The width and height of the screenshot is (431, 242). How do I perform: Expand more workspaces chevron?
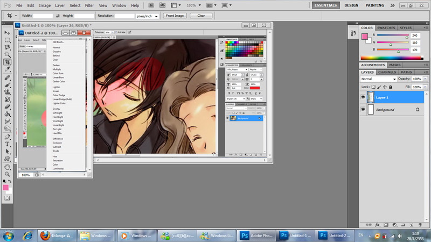click(393, 5)
